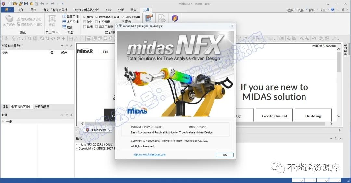The image size is (351, 183).
Task: Toggle the 特性 checkbox in ribbon
Action: pos(84,22)
